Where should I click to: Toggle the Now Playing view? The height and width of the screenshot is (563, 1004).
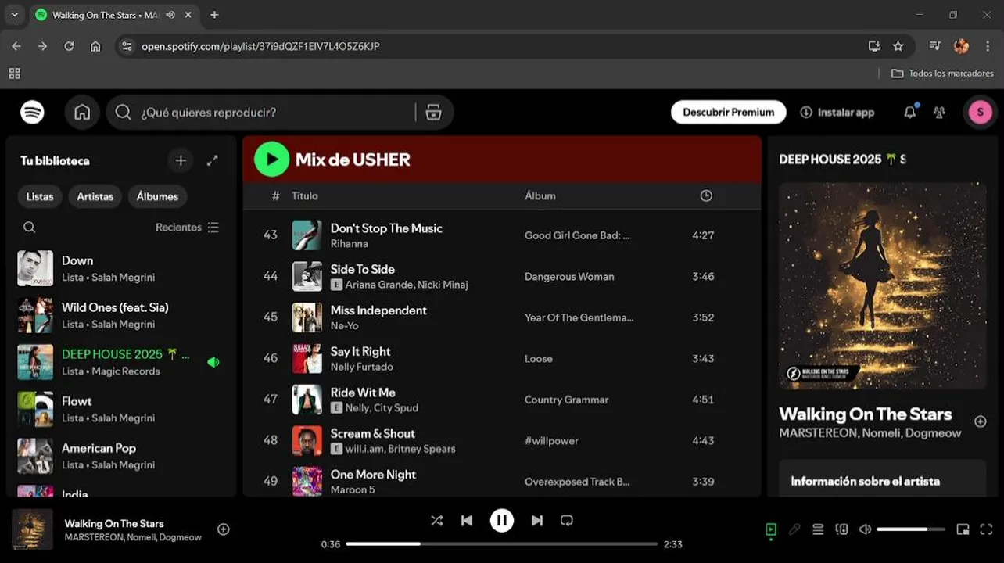(x=771, y=529)
